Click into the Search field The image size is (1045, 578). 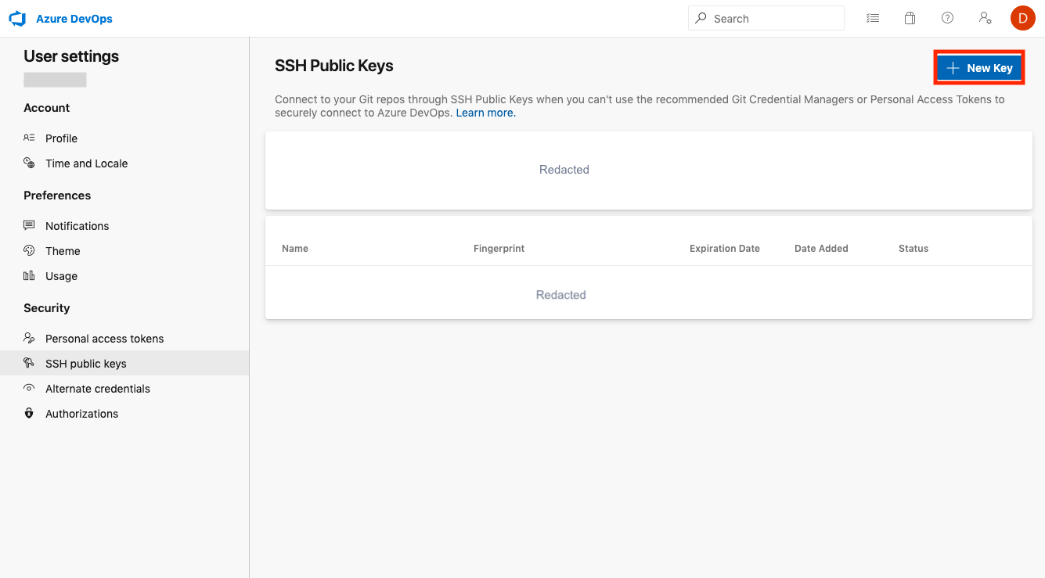766,17
